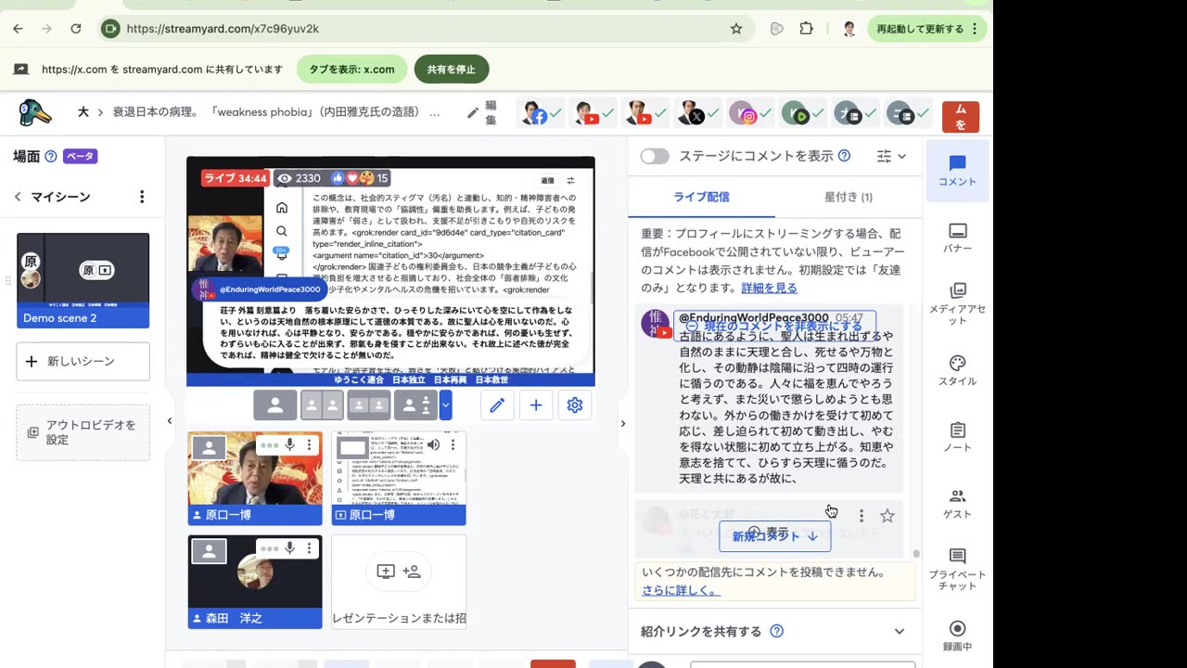Edit layout with the pencil icon
The image size is (1187, 668).
point(497,405)
